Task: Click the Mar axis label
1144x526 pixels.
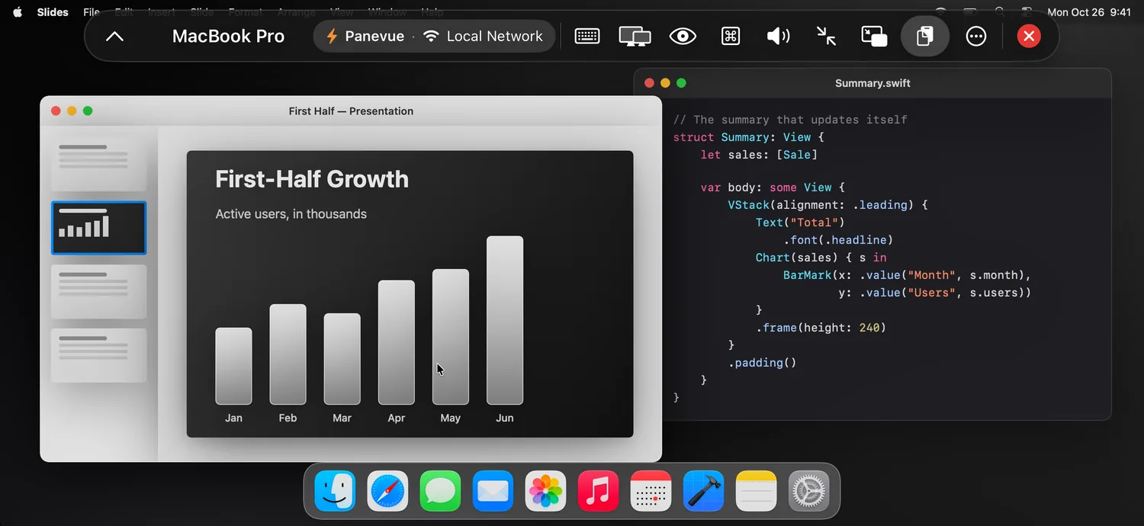Action: (342, 418)
